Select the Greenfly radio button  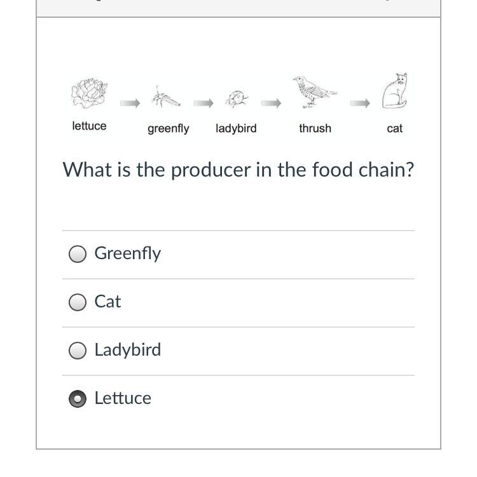pyautogui.click(x=78, y=254)
